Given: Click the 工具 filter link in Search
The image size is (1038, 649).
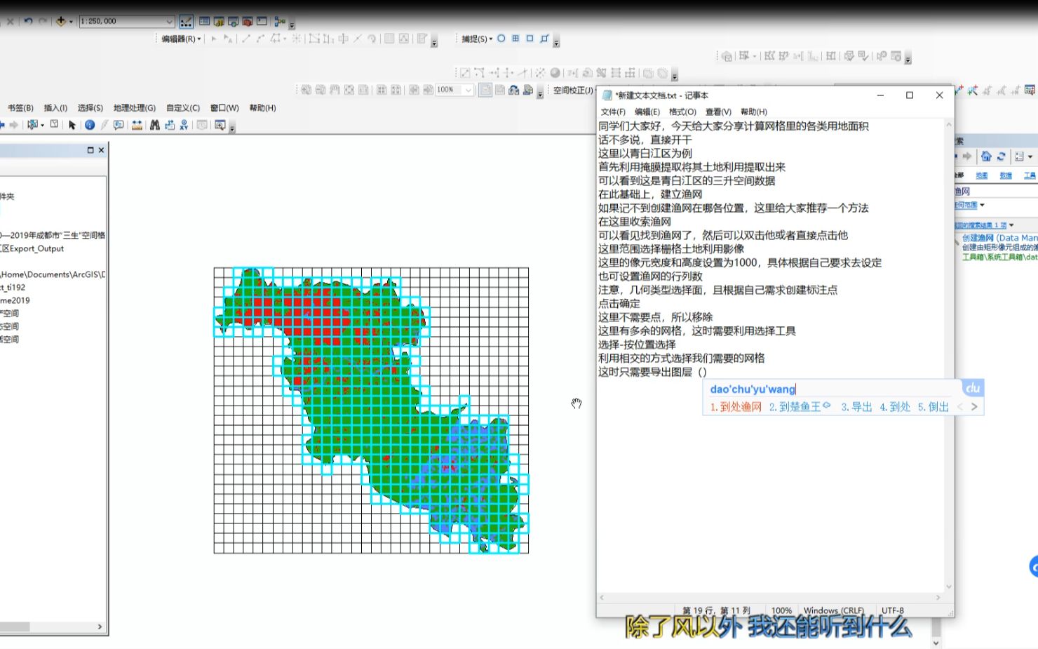Looking at the screenshot, I should pos(1030,175).
